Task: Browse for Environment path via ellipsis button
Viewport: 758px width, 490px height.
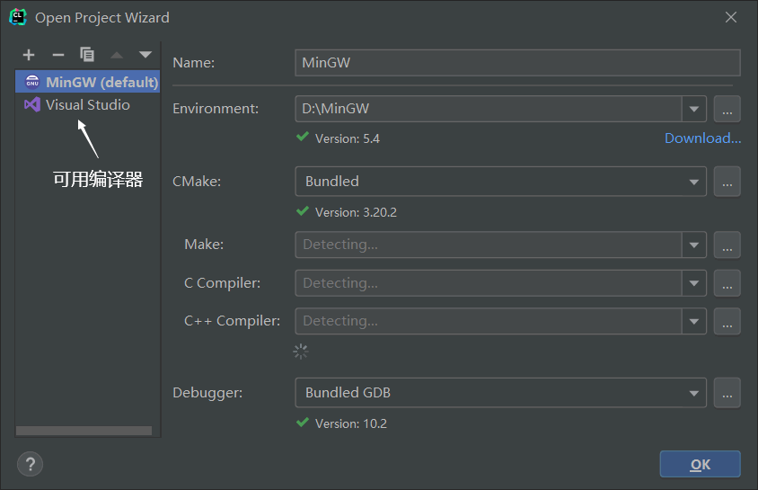Action: (x=727, y=109)
